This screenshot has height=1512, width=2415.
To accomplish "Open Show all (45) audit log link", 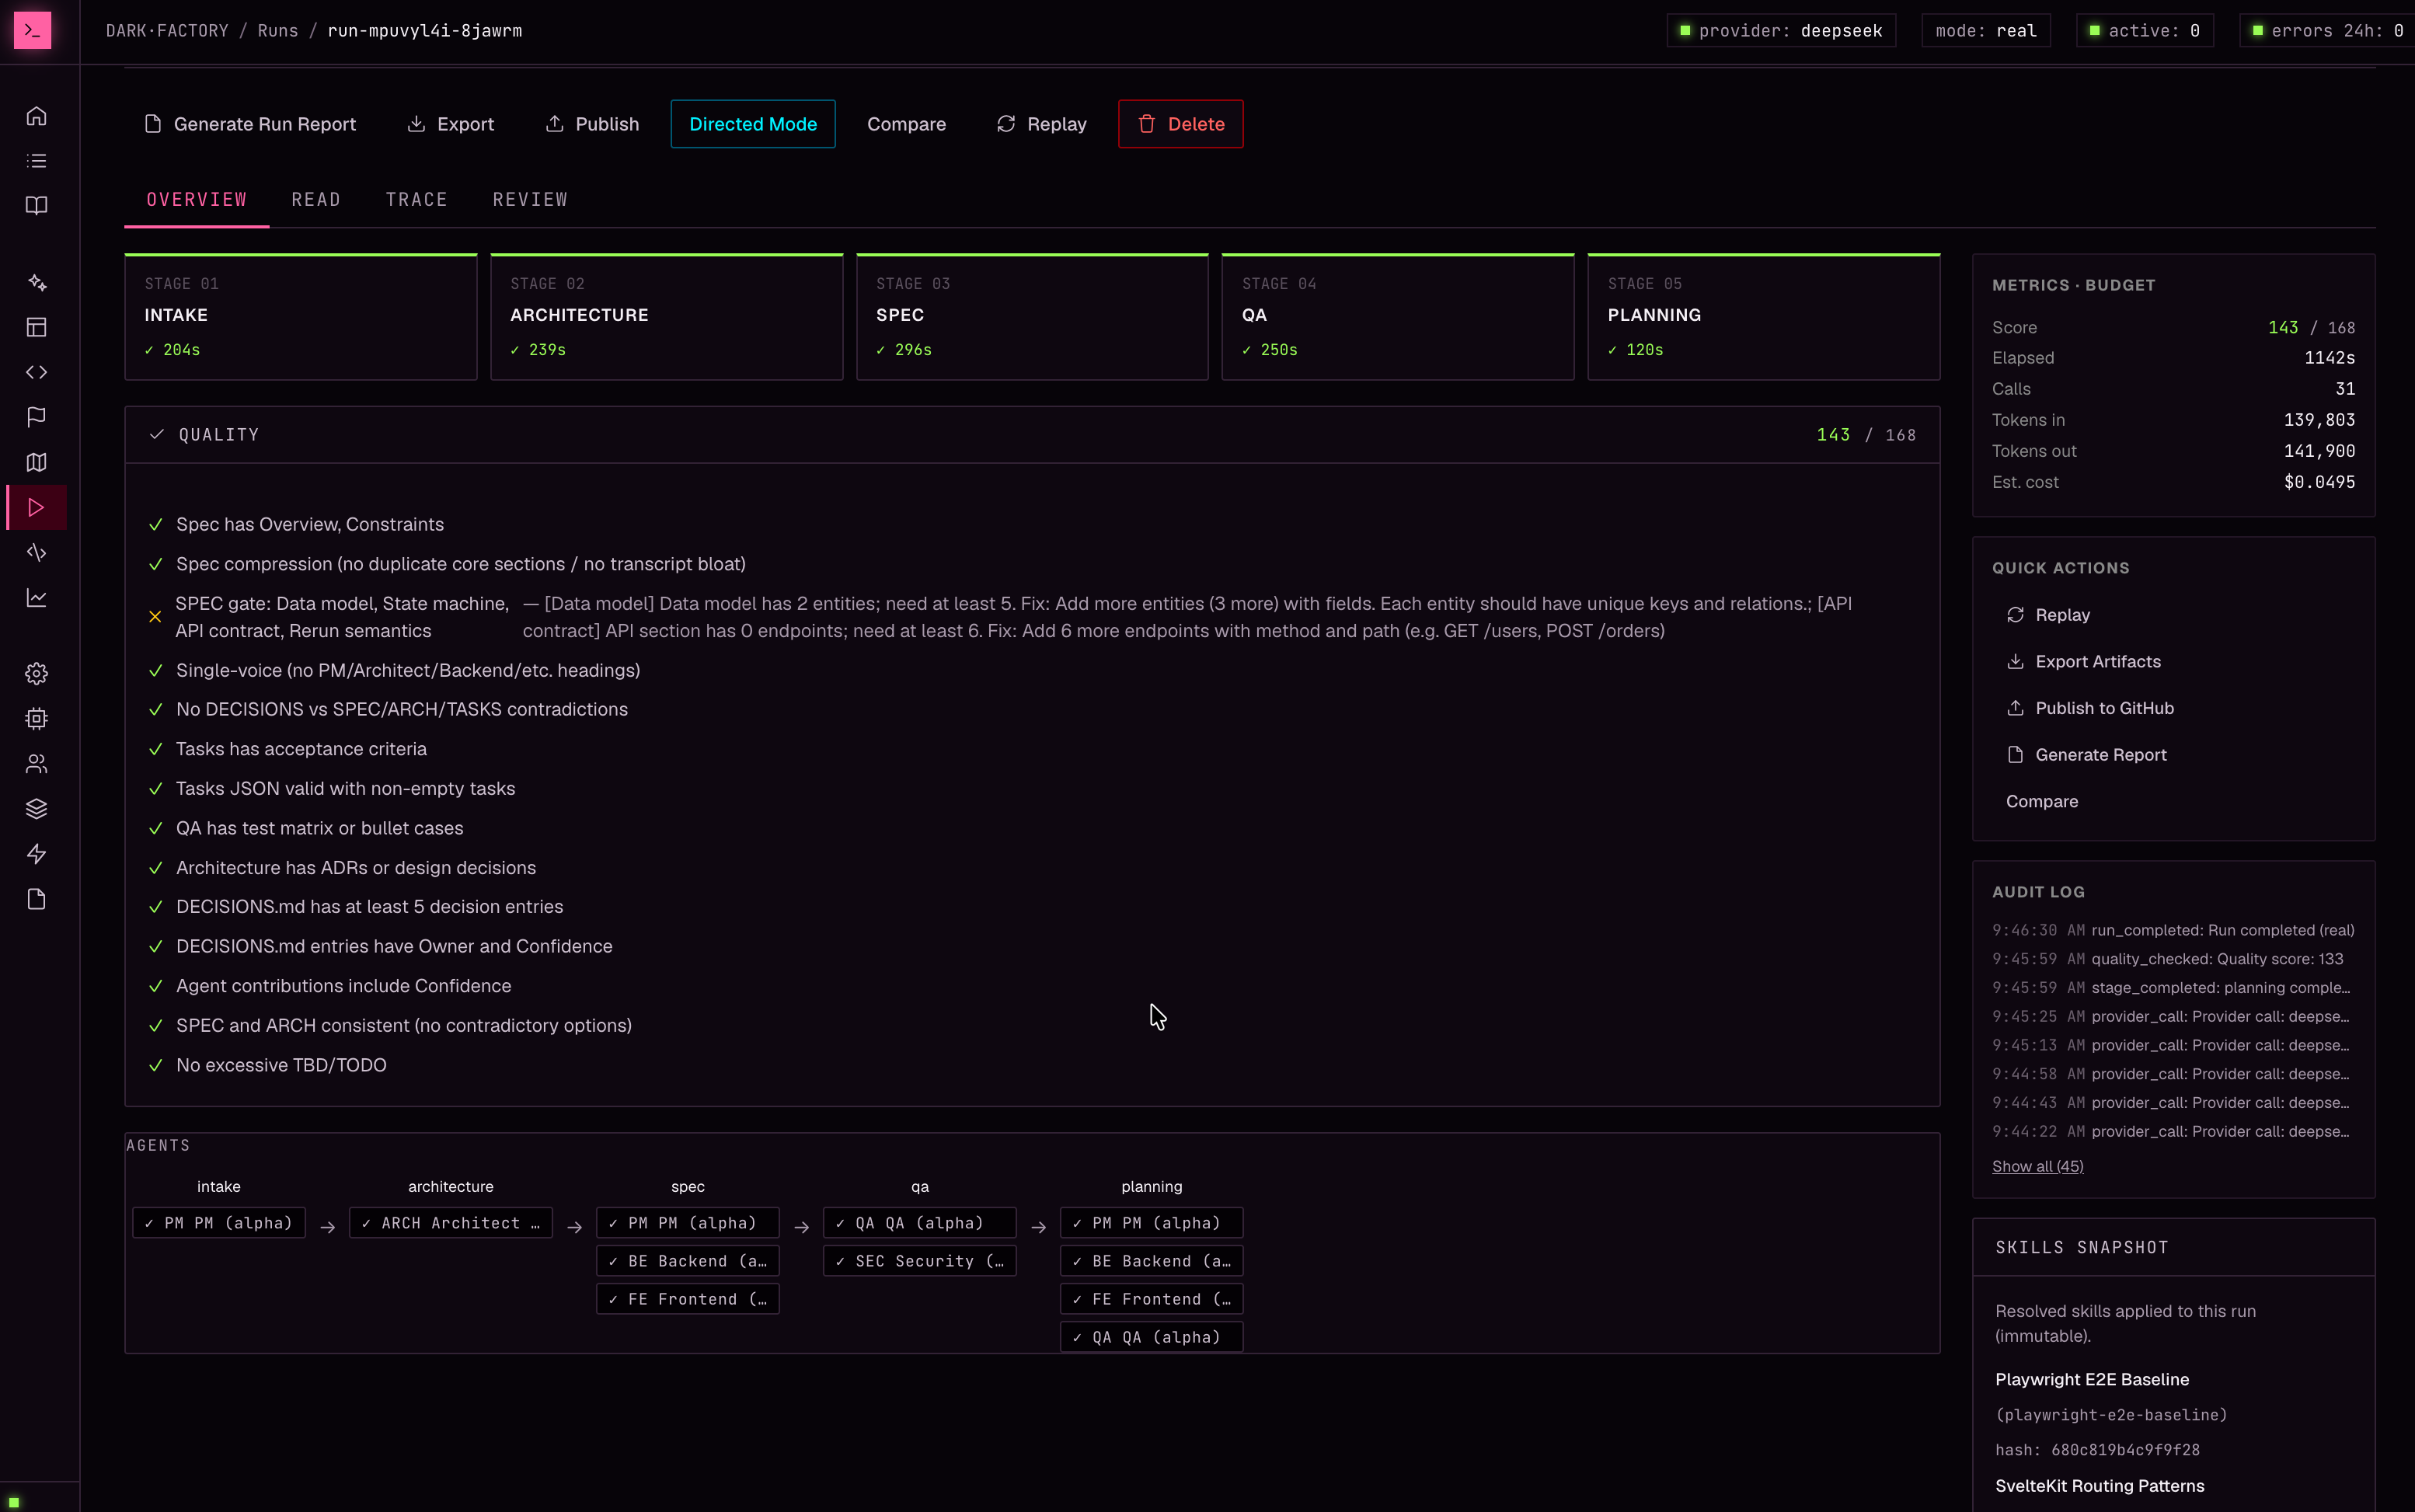I will point(2038,1167).
